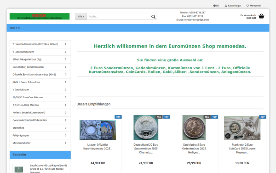Open Fehlprägungen category
The image size is (276, 173).
[x=40, y=135]
